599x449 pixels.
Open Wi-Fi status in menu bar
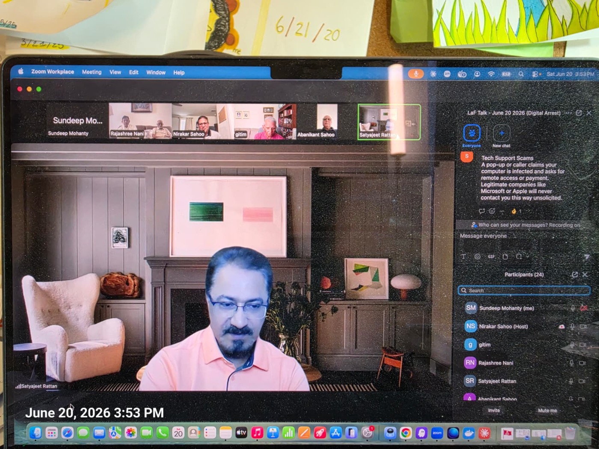pos(491,74)
